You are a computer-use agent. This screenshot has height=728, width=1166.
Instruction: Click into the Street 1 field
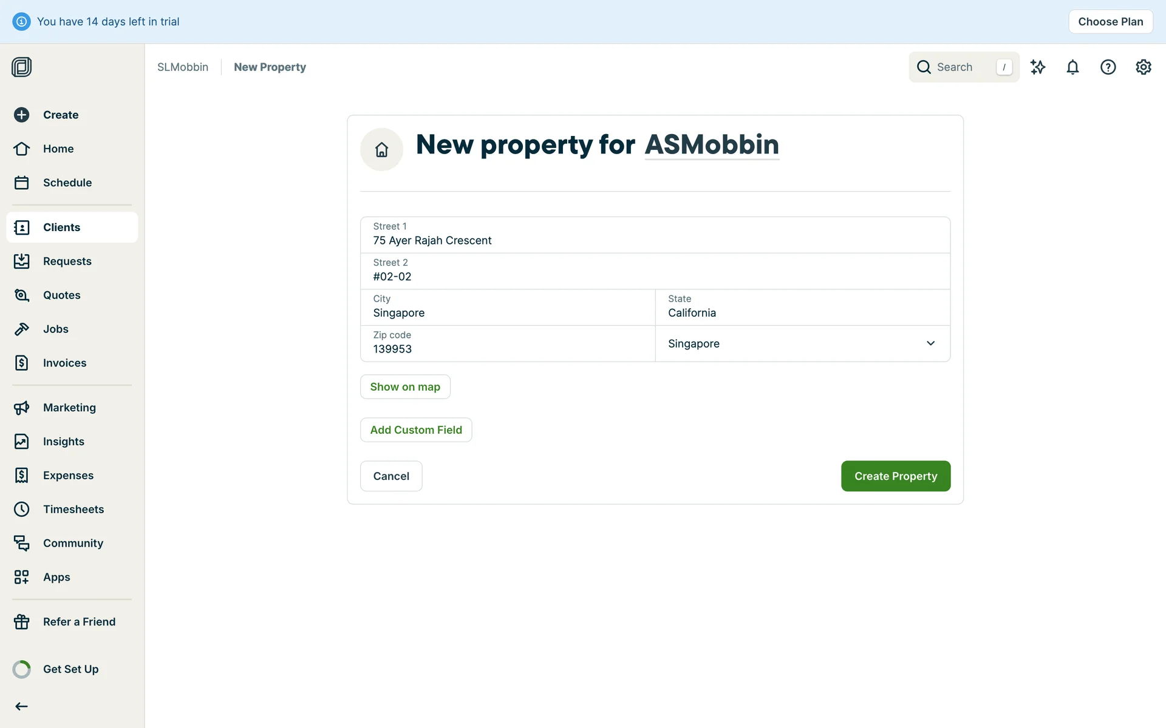655,240
